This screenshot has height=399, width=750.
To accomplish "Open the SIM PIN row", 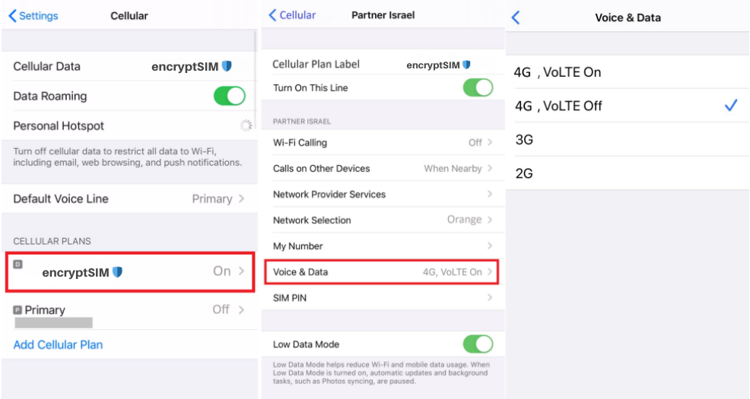I will point(382,298).
